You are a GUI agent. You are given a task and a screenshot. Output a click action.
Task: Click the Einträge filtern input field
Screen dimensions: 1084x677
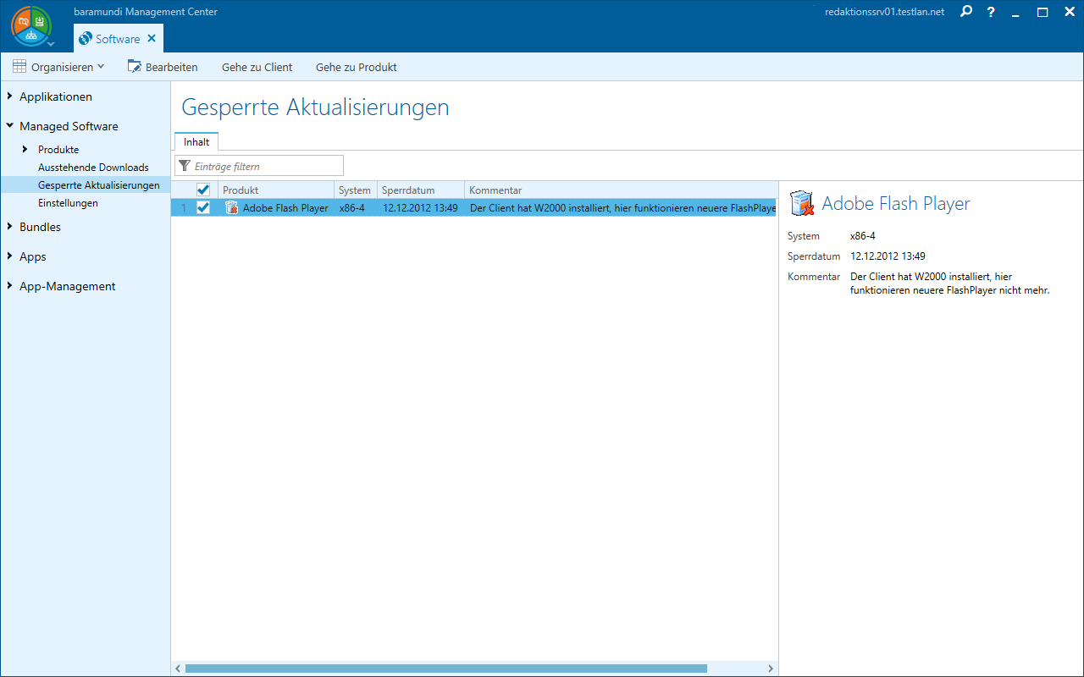(x=267, y=166)
